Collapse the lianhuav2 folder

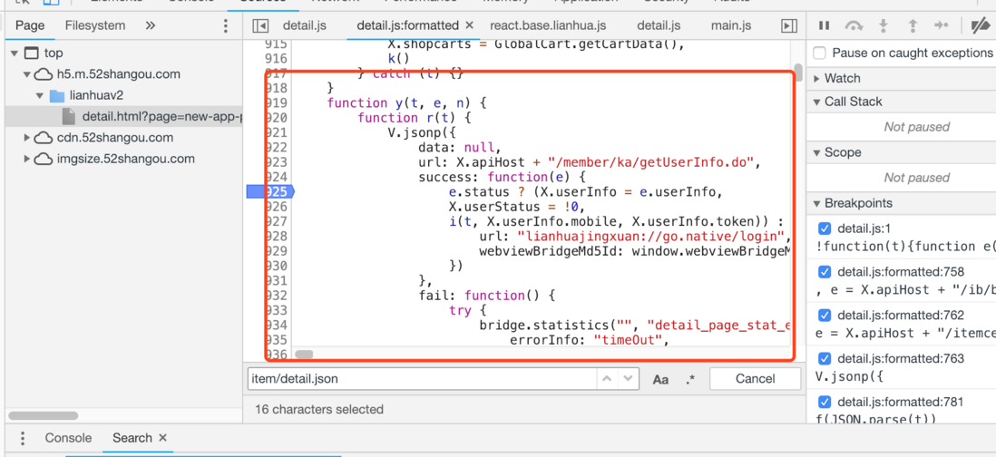click(39, 96)
